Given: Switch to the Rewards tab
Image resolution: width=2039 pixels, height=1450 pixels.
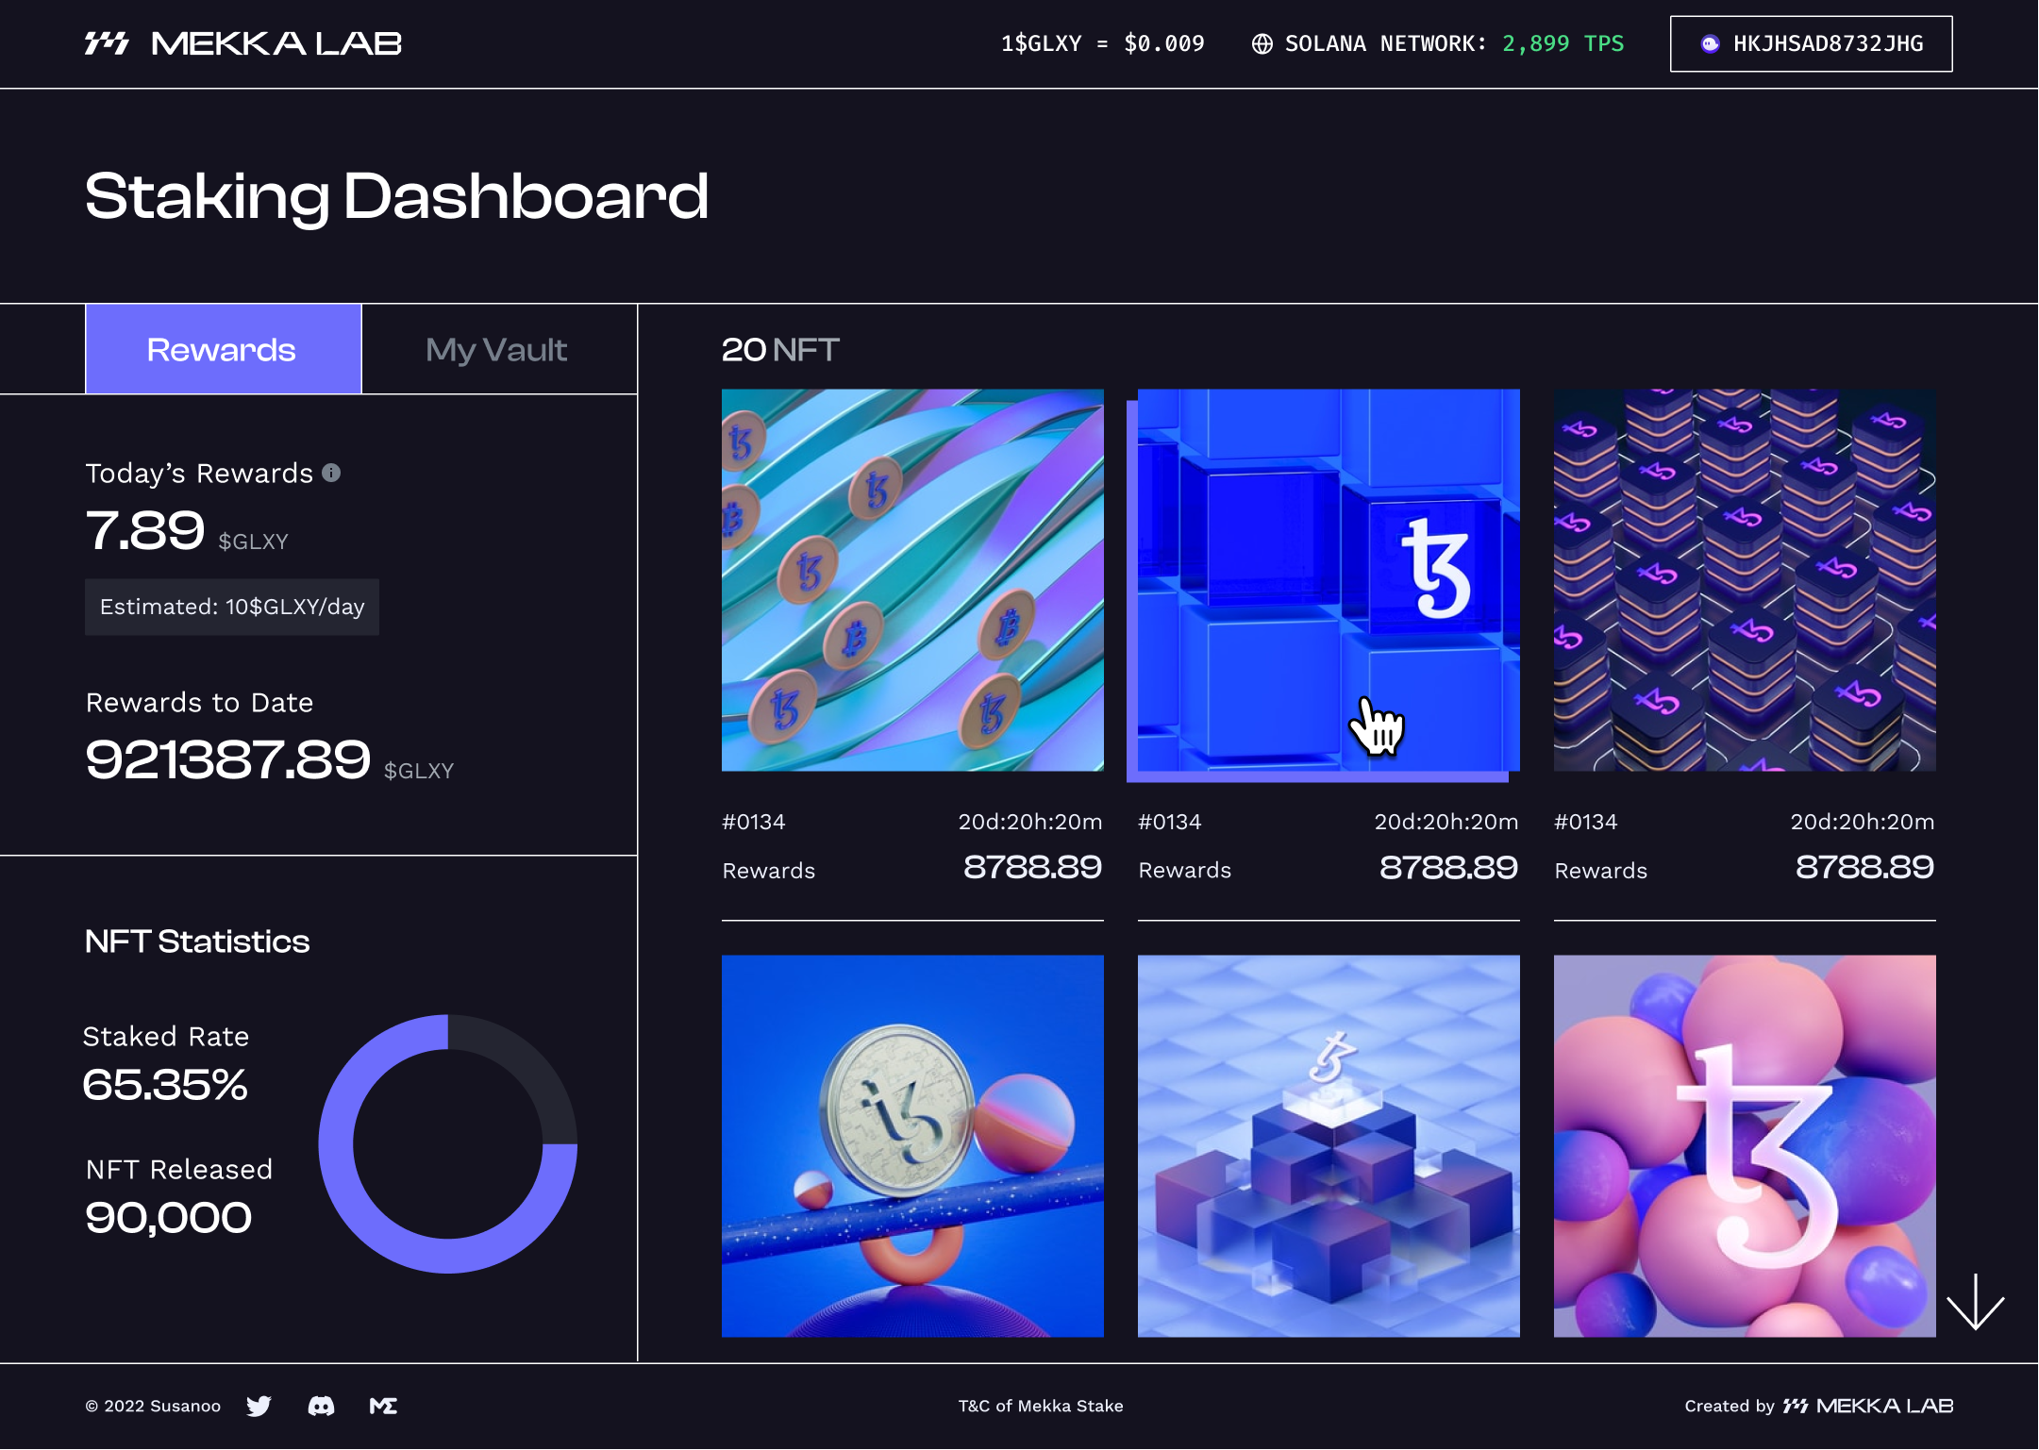Looking at the screenshot, I should (223, 349).
